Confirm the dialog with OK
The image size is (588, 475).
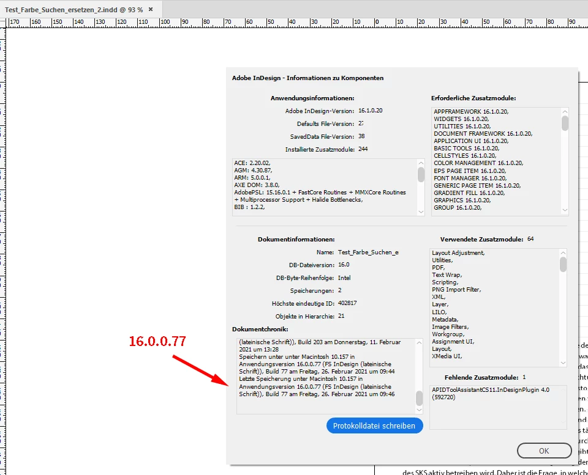pyautogui.click(x=544, y=451)
